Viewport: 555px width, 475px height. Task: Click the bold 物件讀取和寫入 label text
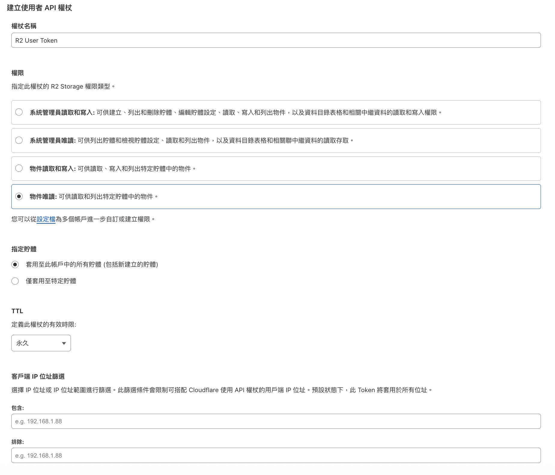53,169
